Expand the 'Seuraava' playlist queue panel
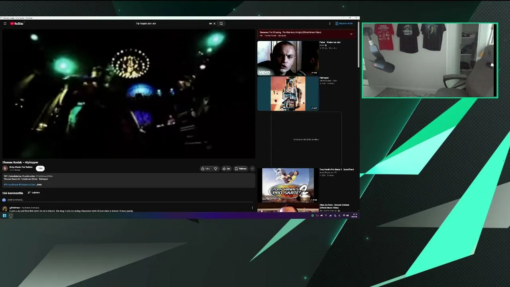Viewport: 510px width, 287px height. 351,34
